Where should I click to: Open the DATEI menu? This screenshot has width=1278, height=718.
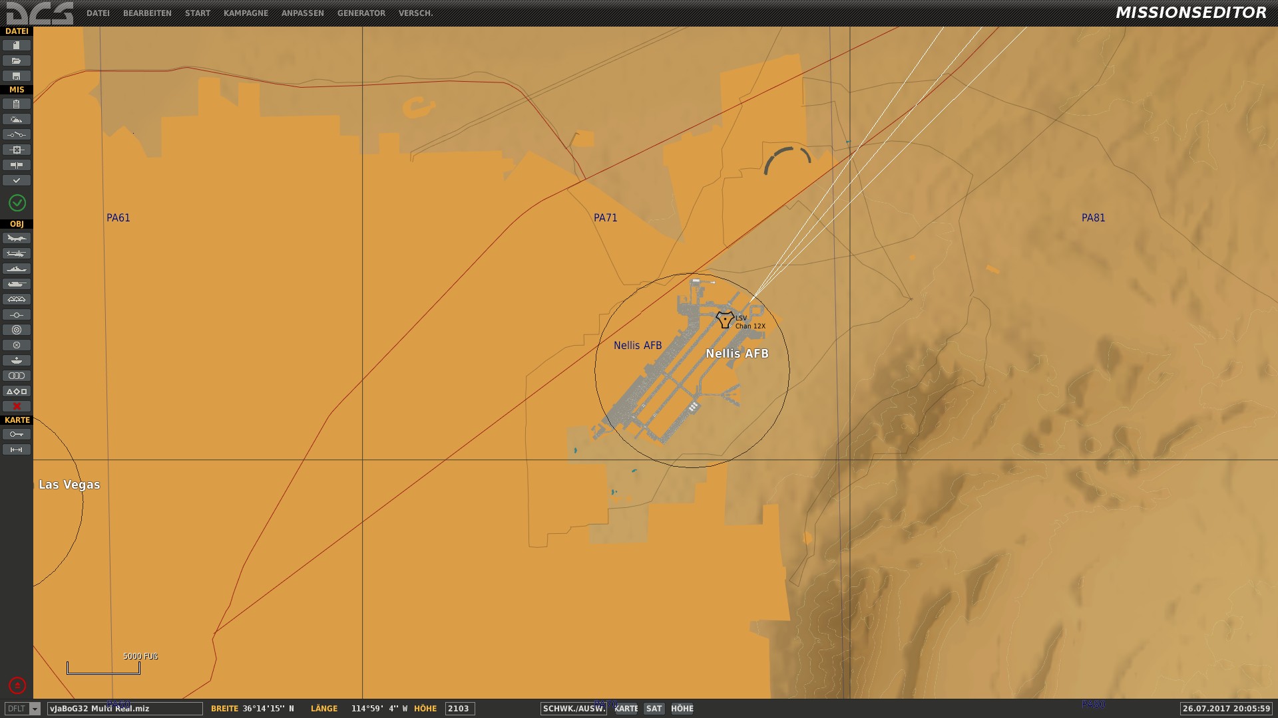(x=98, y=13)
